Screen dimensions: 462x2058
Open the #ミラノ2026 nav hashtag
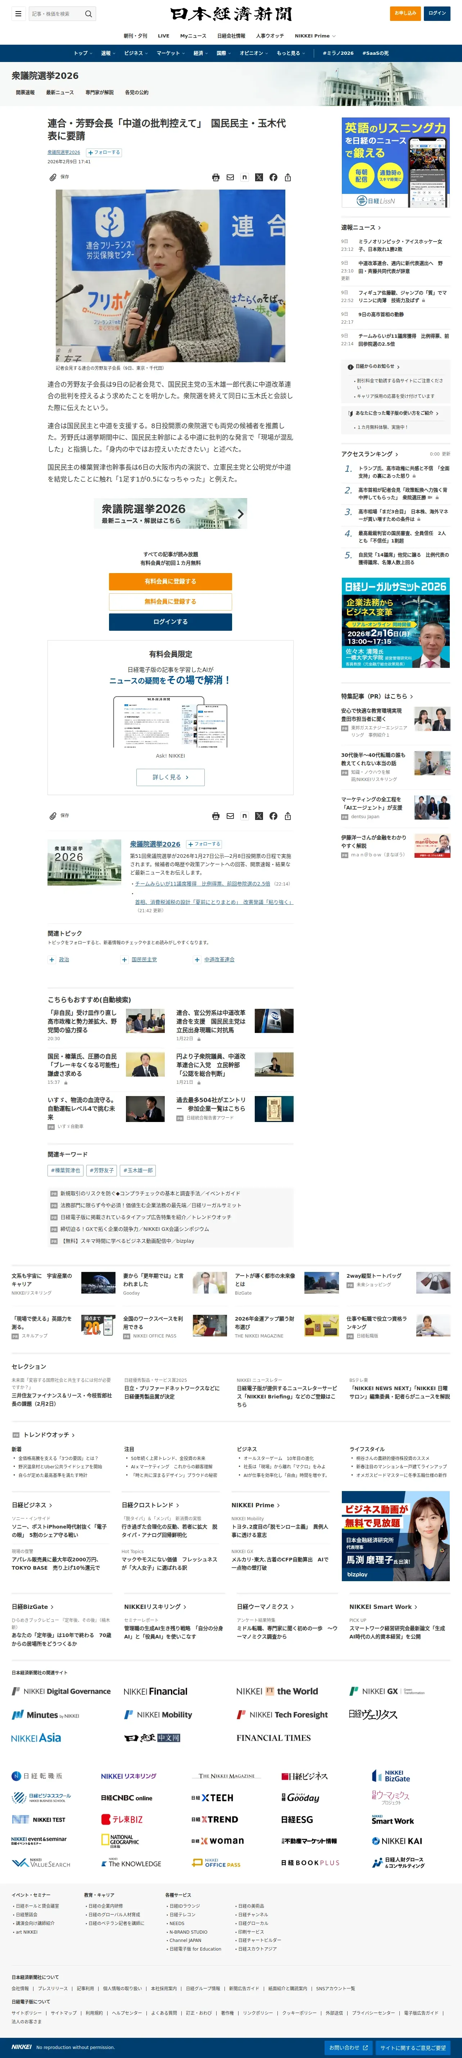pos(338,54)
